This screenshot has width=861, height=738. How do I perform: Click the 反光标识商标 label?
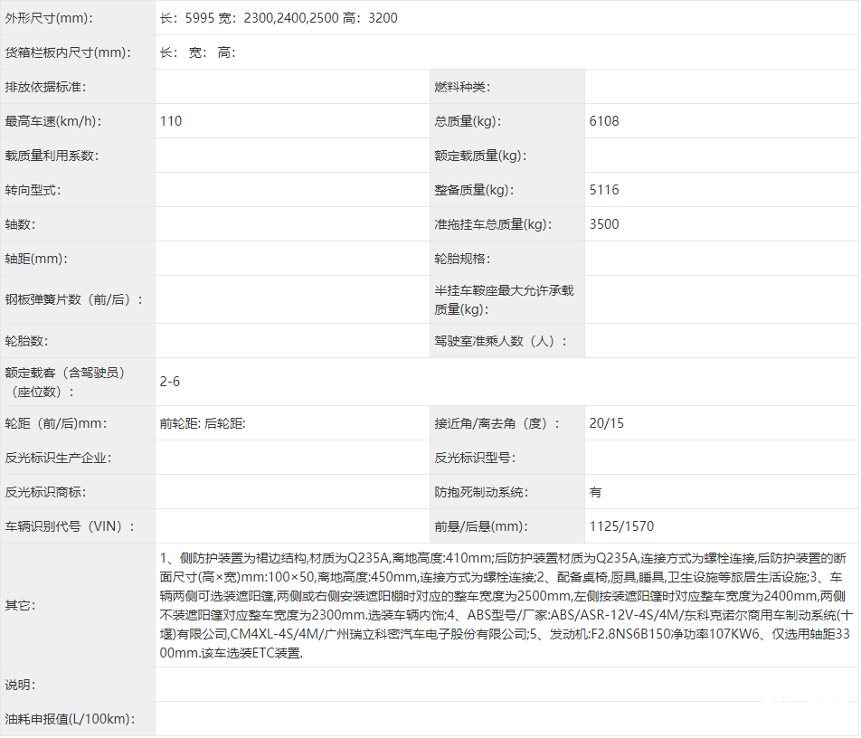point(45,493)
